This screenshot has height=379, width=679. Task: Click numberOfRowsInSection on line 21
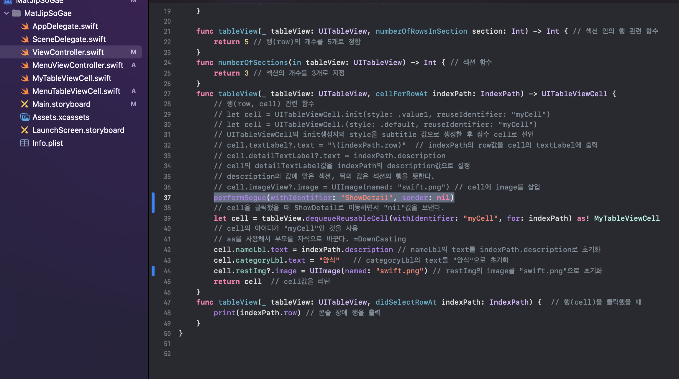tap(421, 31)
